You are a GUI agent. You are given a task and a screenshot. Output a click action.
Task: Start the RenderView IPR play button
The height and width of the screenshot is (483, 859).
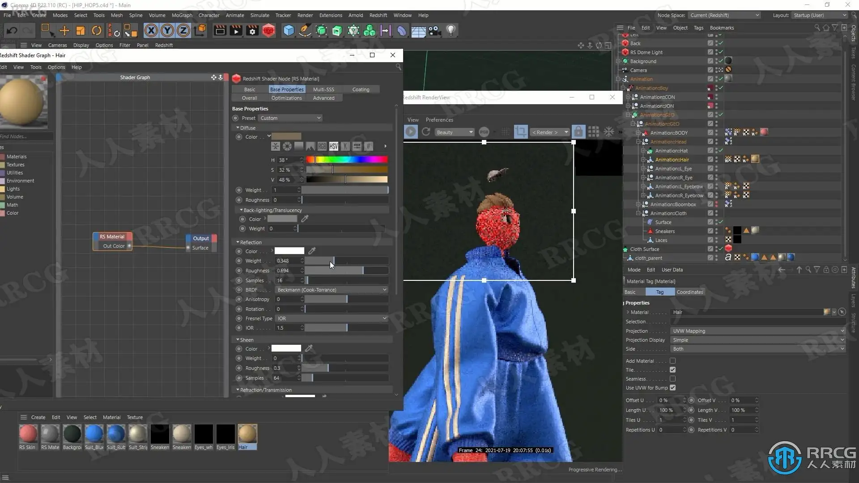click(x=410, y=132)
